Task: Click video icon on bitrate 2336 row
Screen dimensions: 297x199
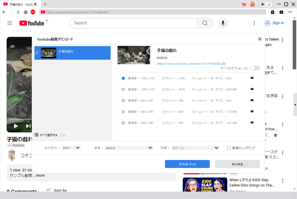Action: pyautogui.click(x=252, y=78)
